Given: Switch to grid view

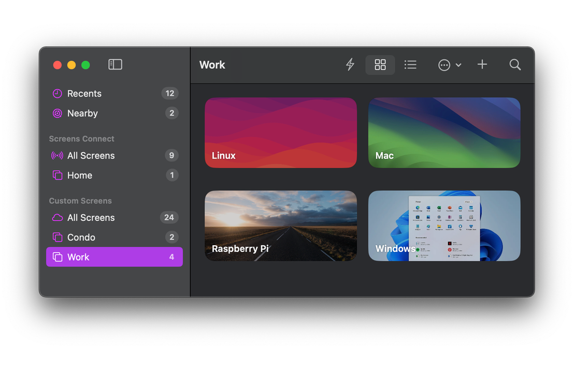Looking at the screenshot, I should pyautogui.click(x=380, y=65).
